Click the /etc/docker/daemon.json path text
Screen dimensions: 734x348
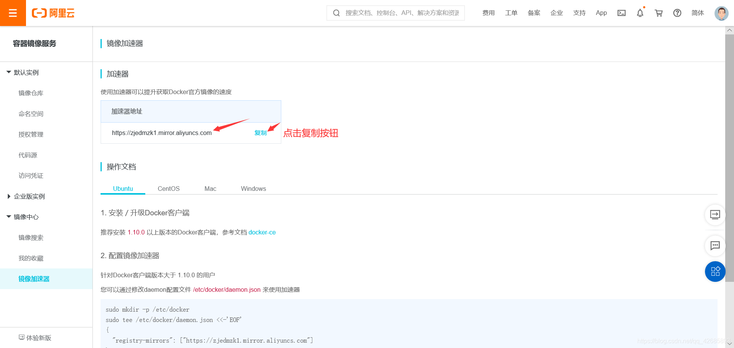click(x=227, y=289)
